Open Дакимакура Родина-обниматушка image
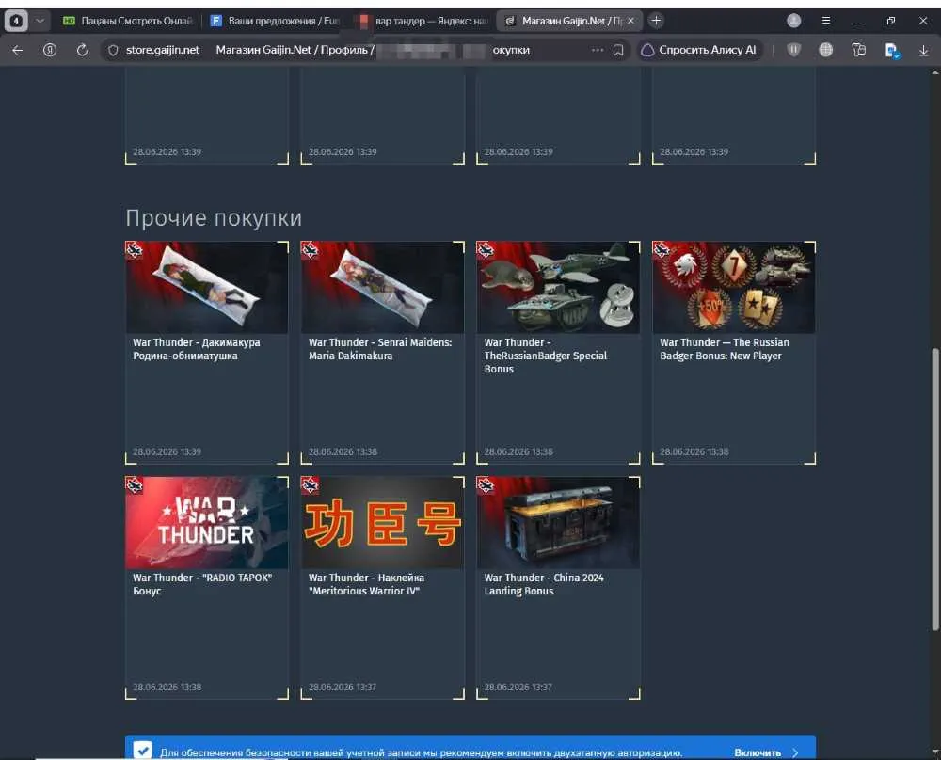 [207, 287]
